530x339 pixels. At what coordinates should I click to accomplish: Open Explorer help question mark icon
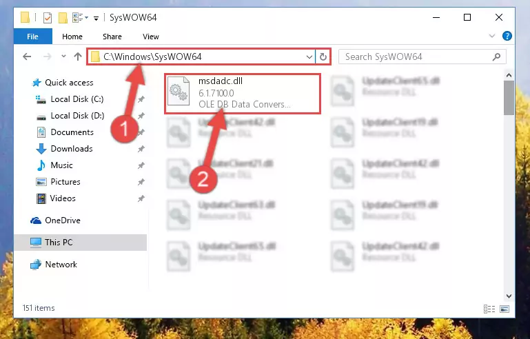pos(507,36)
